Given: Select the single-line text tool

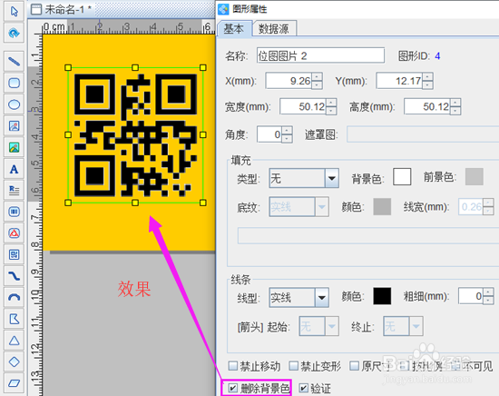Looking at the screenshot, I should tap(14, 169).
